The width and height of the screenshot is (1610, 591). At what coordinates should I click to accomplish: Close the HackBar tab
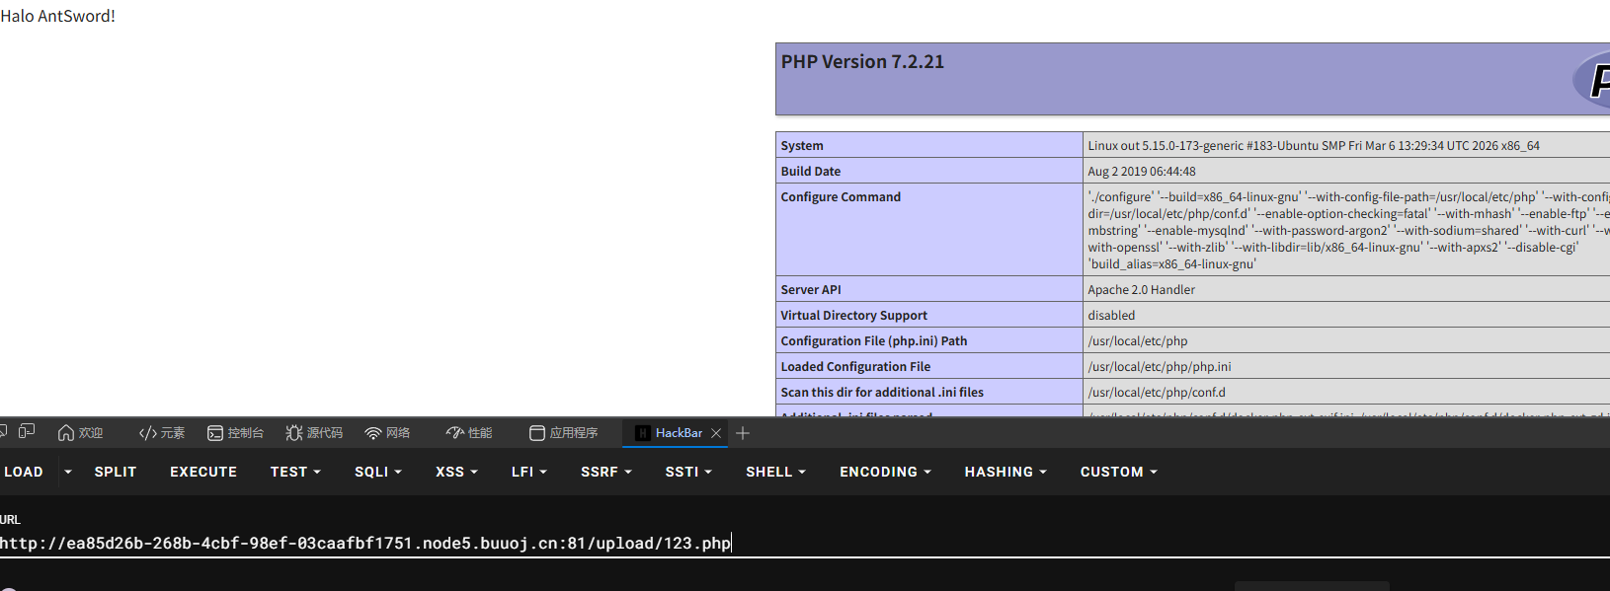click(716, 433)
